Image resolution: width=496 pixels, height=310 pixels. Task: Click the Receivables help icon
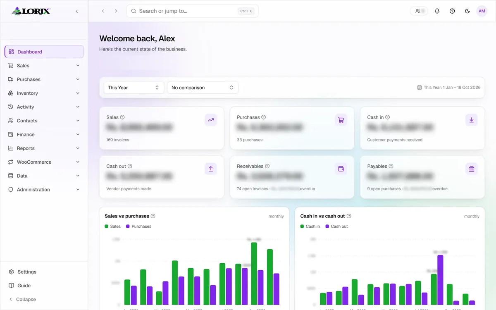(x=267, y=166)
